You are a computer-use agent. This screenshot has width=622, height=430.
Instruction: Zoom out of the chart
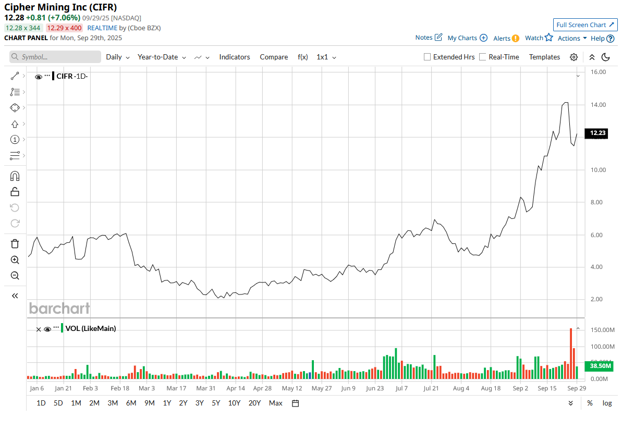tap(15, 275)
